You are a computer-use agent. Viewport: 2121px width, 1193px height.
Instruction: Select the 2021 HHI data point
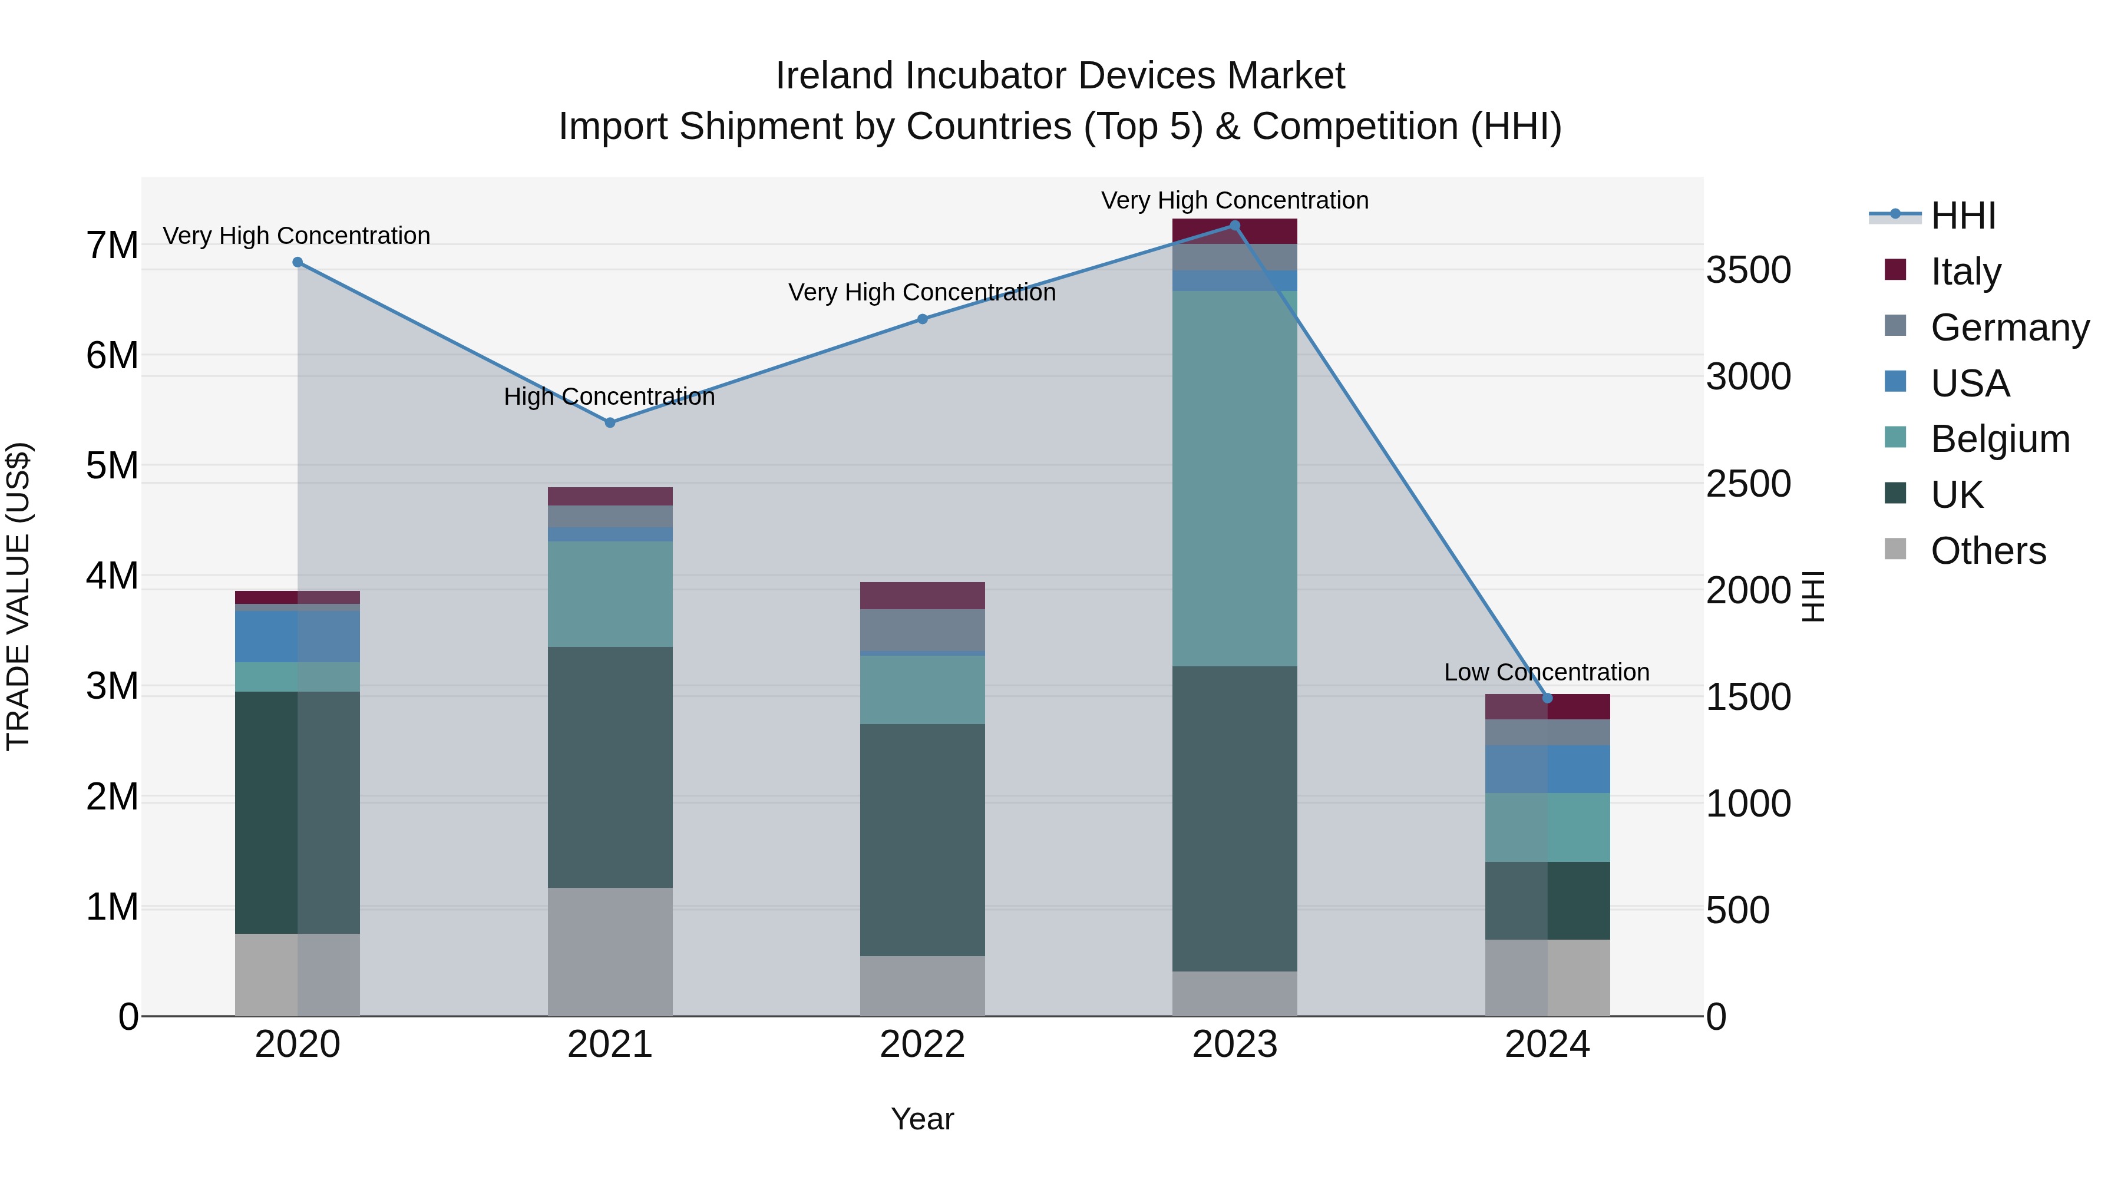tap(610, 422)
